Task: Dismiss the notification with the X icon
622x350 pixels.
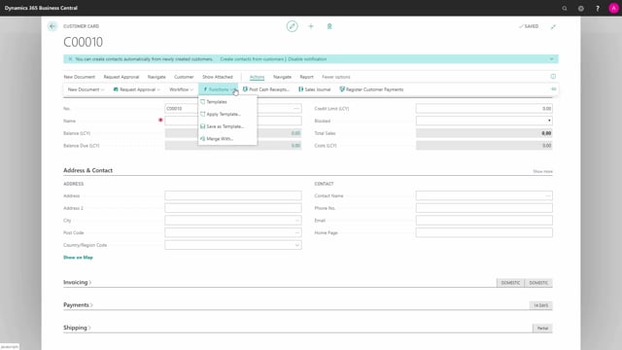Action: click(x=70, y=59)
